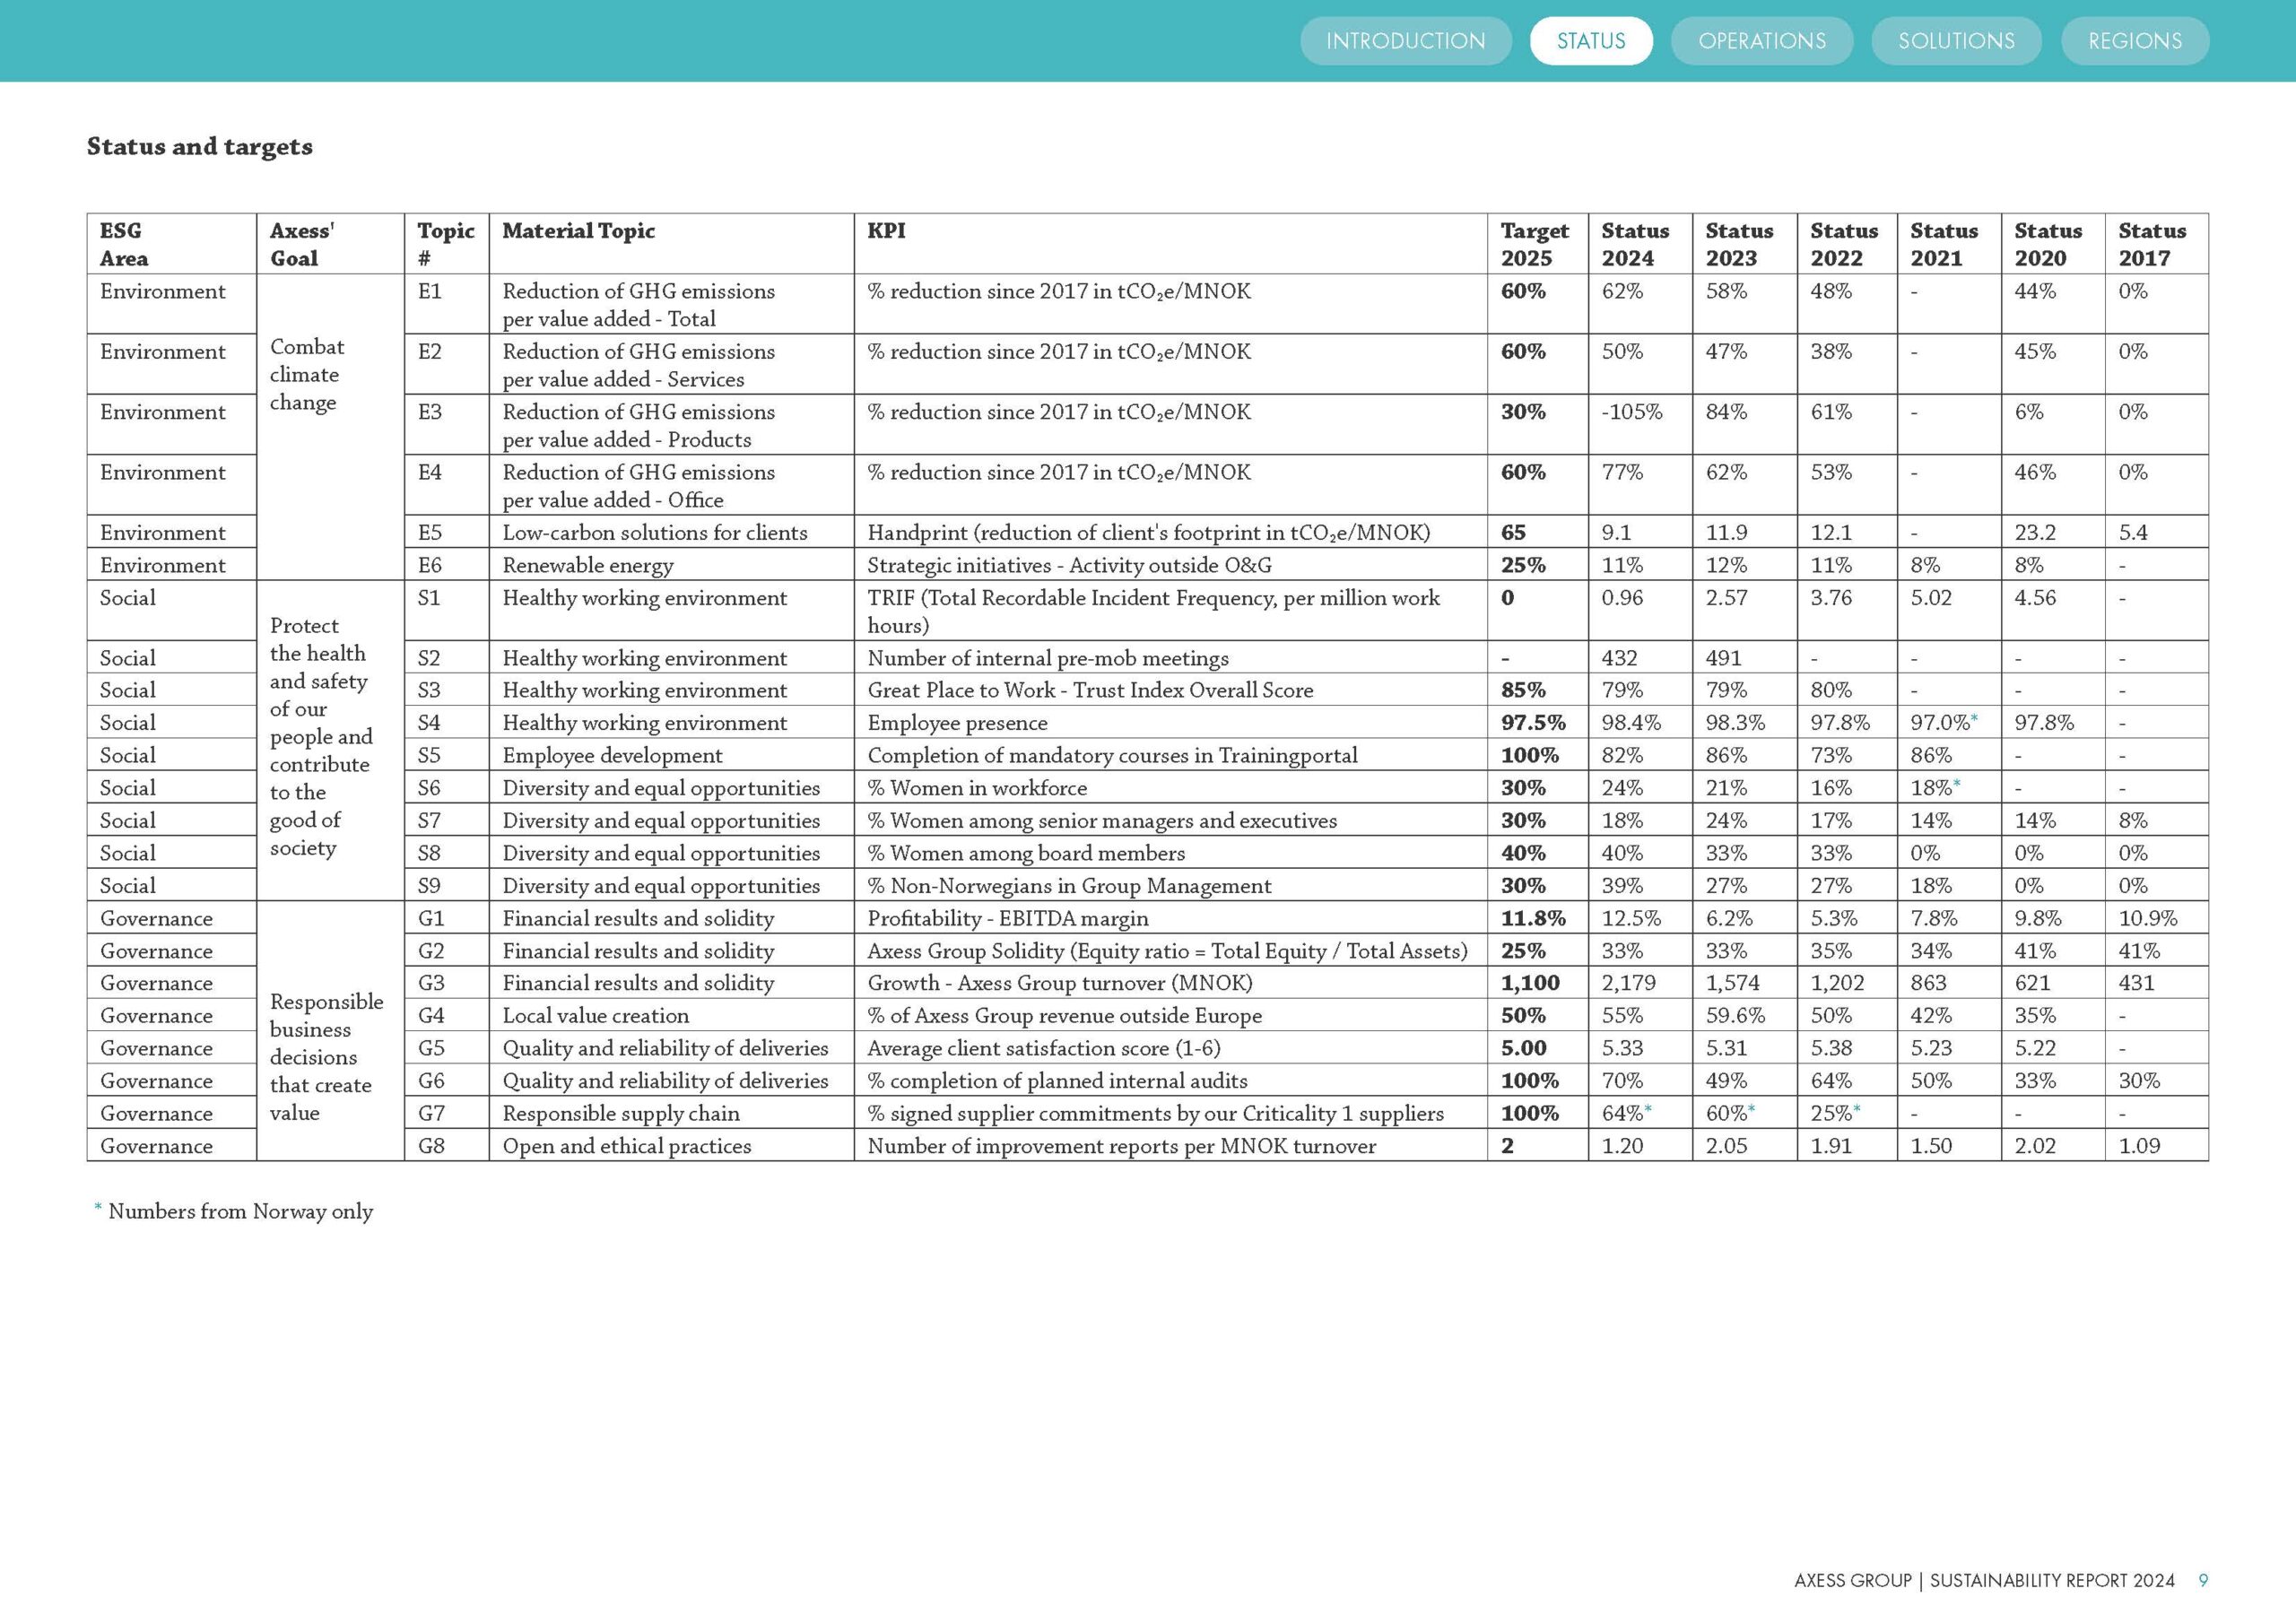The height and width of the screenshot is (1623, 2296).
Task: Click 'Local value creation' topic
Action: point(595,1016)
